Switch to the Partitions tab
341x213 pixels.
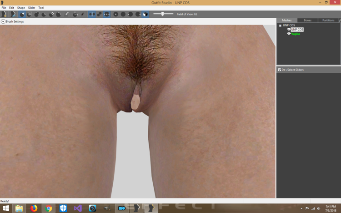pyautogui.click(x=328, y=20)
